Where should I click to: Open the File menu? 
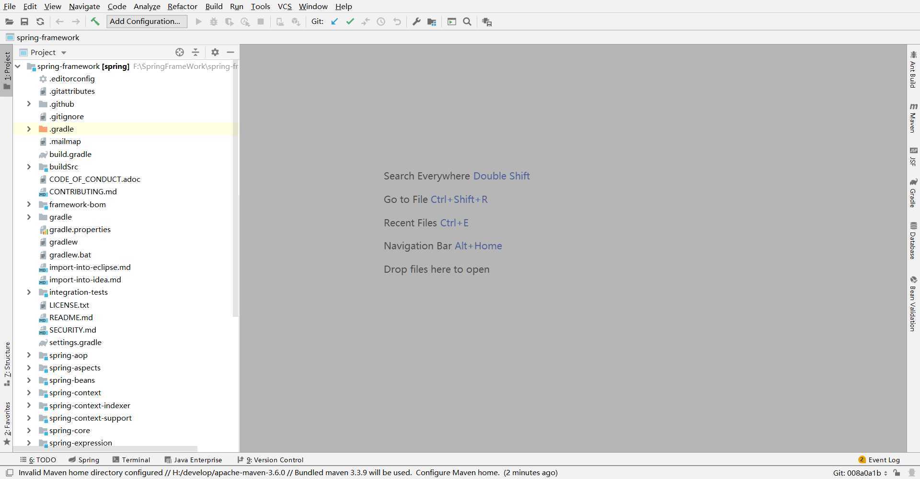click(x=10, y=6)
